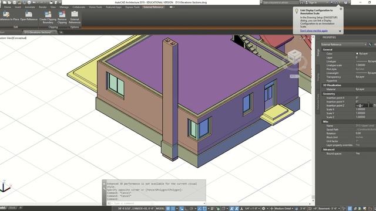Click the Scale X value 1.00000
376x211 pixels.
(360, 110)
